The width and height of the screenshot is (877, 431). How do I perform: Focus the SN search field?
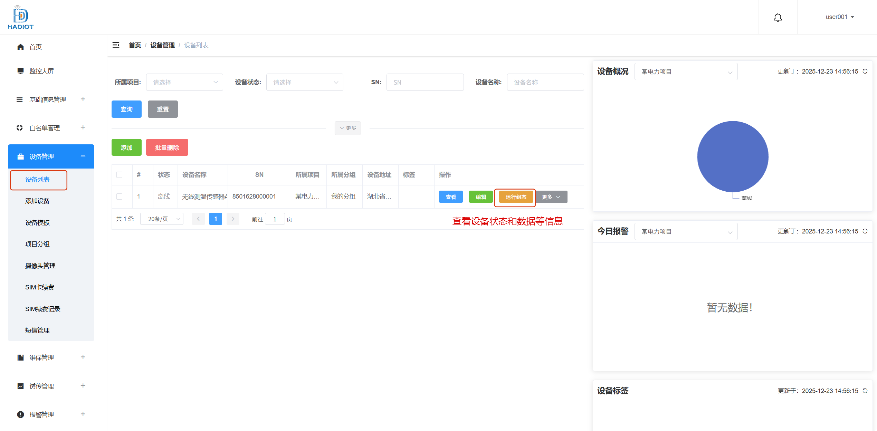(x=425, y=82)
